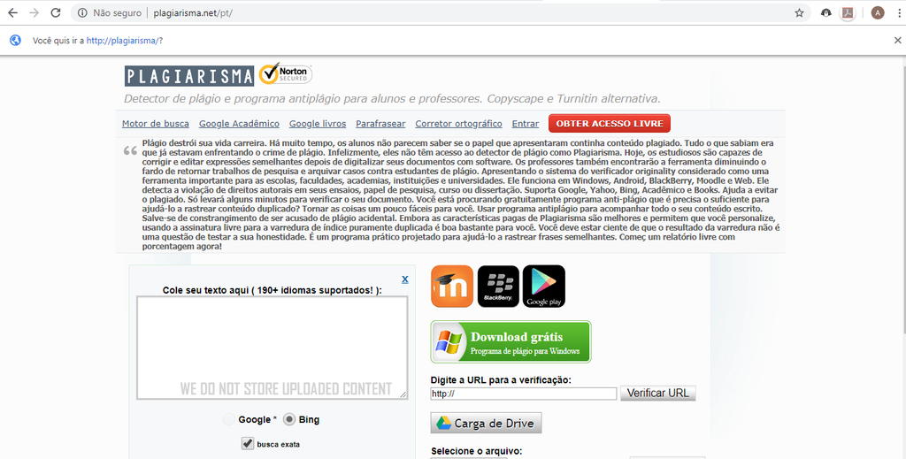
Task: Reload the page with the refresh icon
Action: pos(56,12)
